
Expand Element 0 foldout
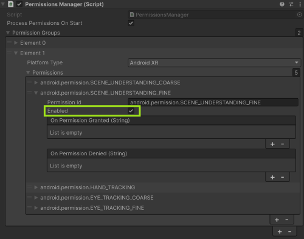(x=16, y=42)
